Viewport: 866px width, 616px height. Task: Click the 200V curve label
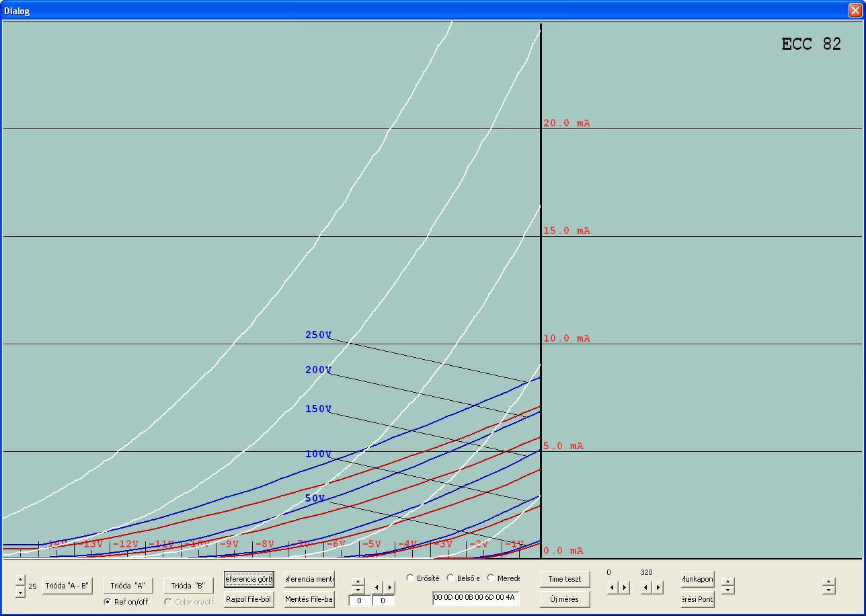(319, 370)
